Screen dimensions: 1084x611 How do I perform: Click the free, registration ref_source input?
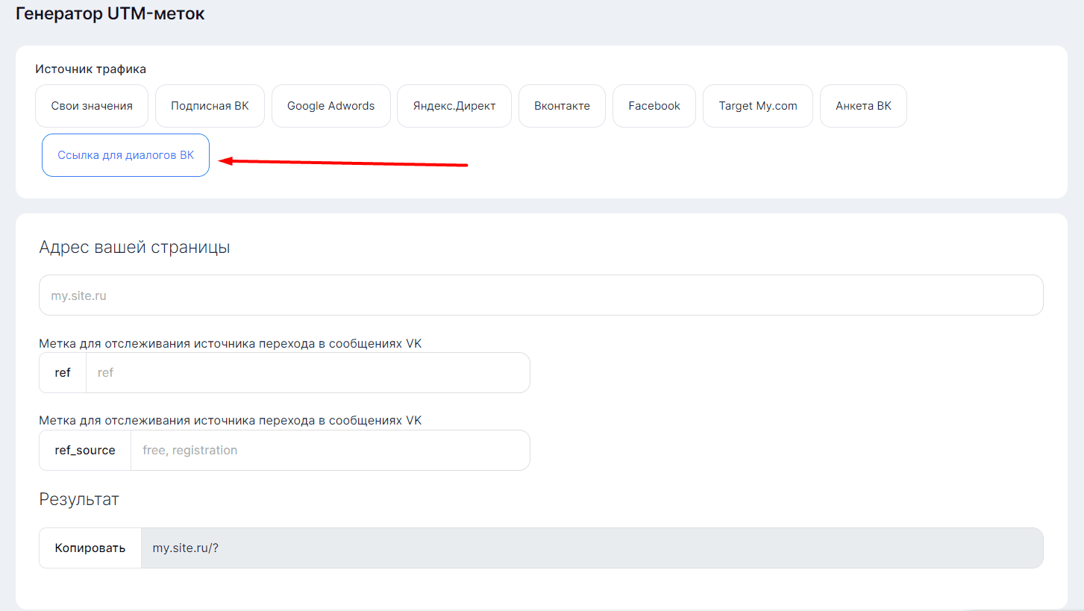pos(330,451)
